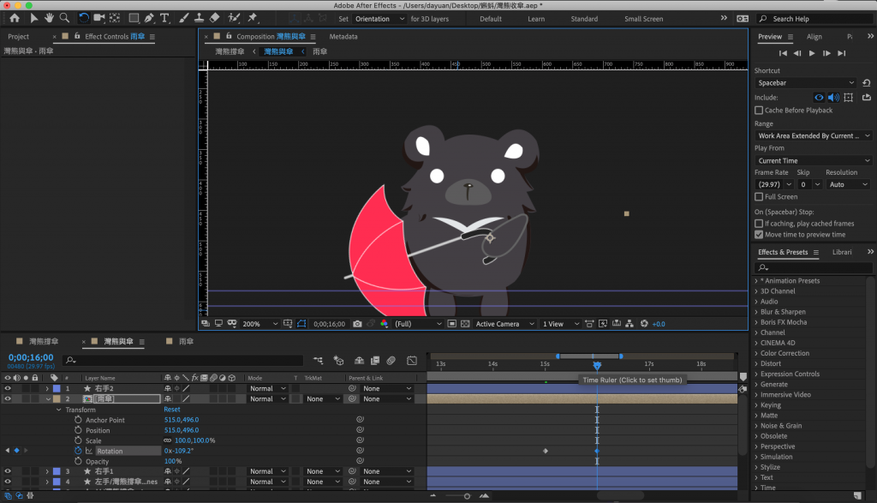Hide layer 4 左手 with its eye toggle

coord(8,482)
